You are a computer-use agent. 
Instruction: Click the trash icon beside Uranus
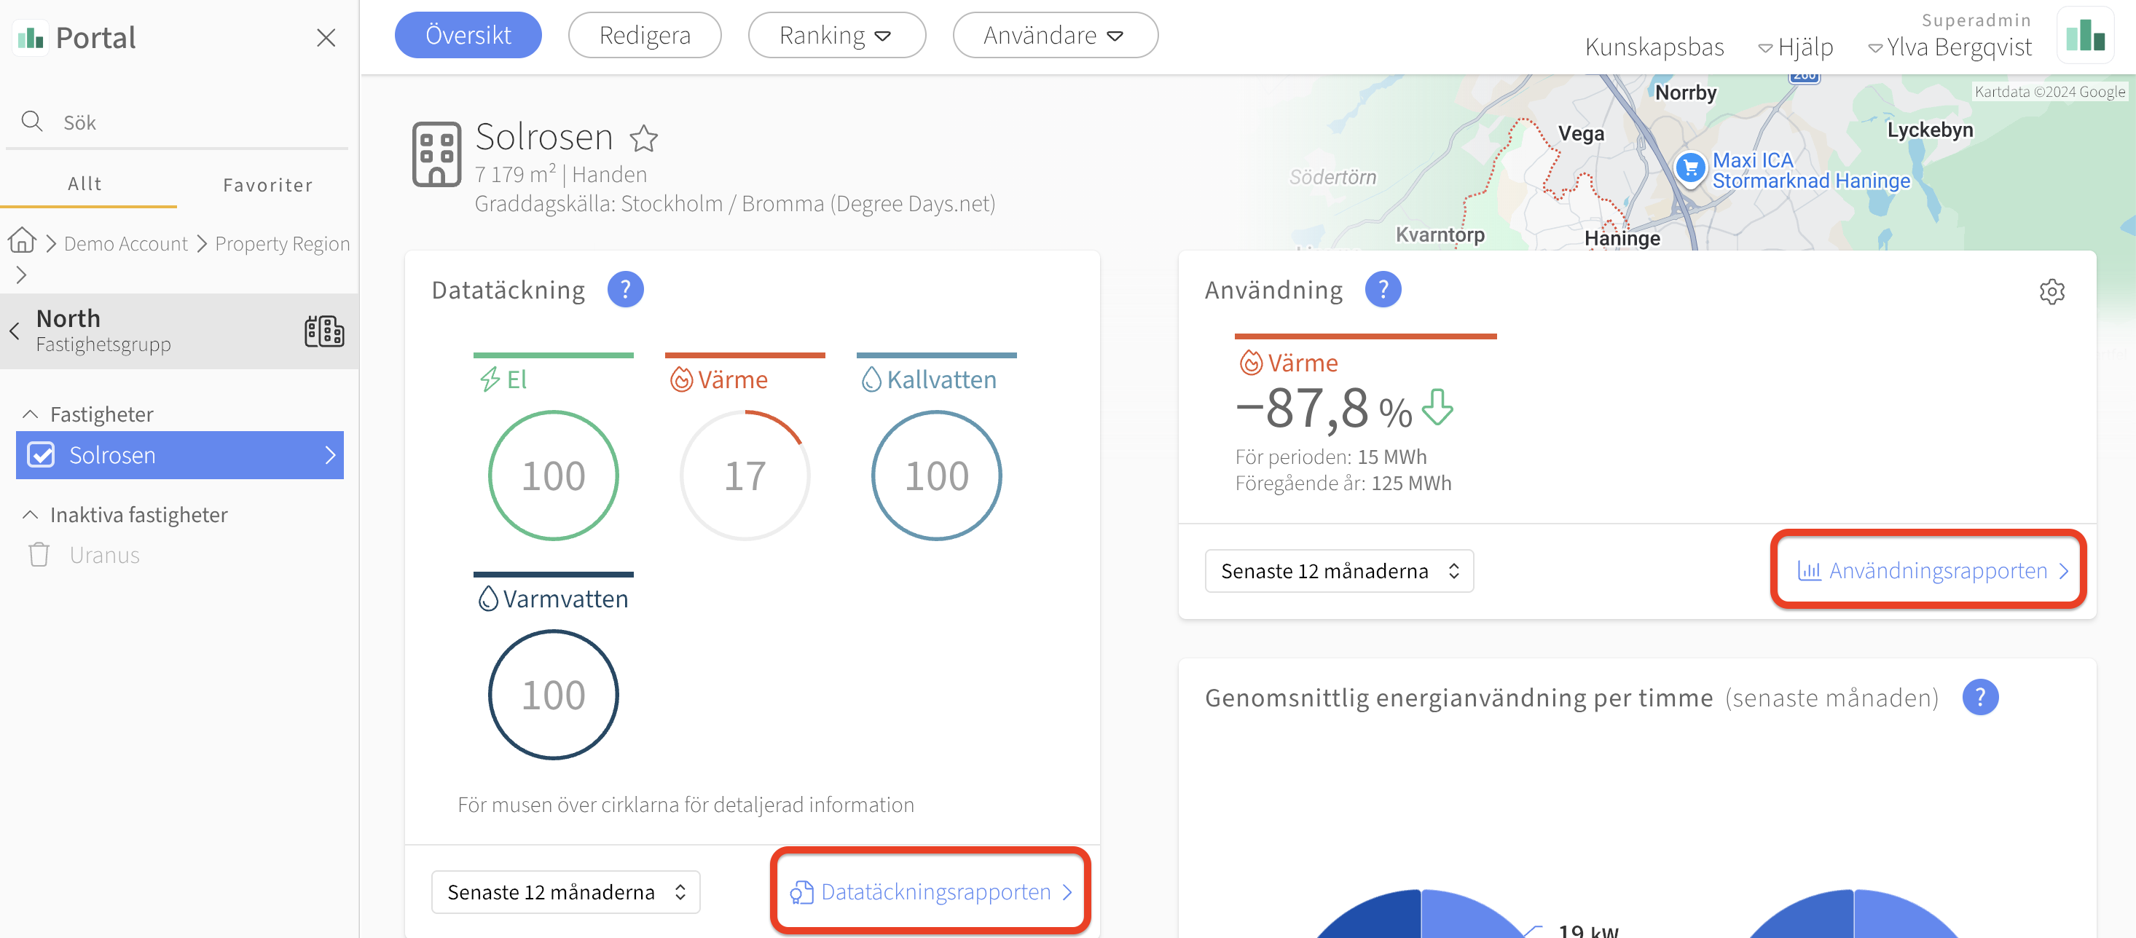click(x=39, y=554)
